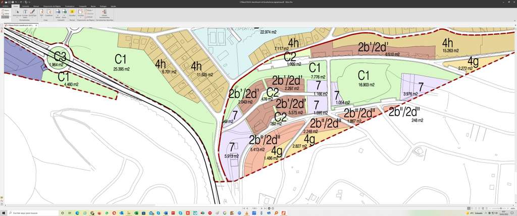Click the Extraer pages button
The image size is (517, 216).
(x=90, y=16)
